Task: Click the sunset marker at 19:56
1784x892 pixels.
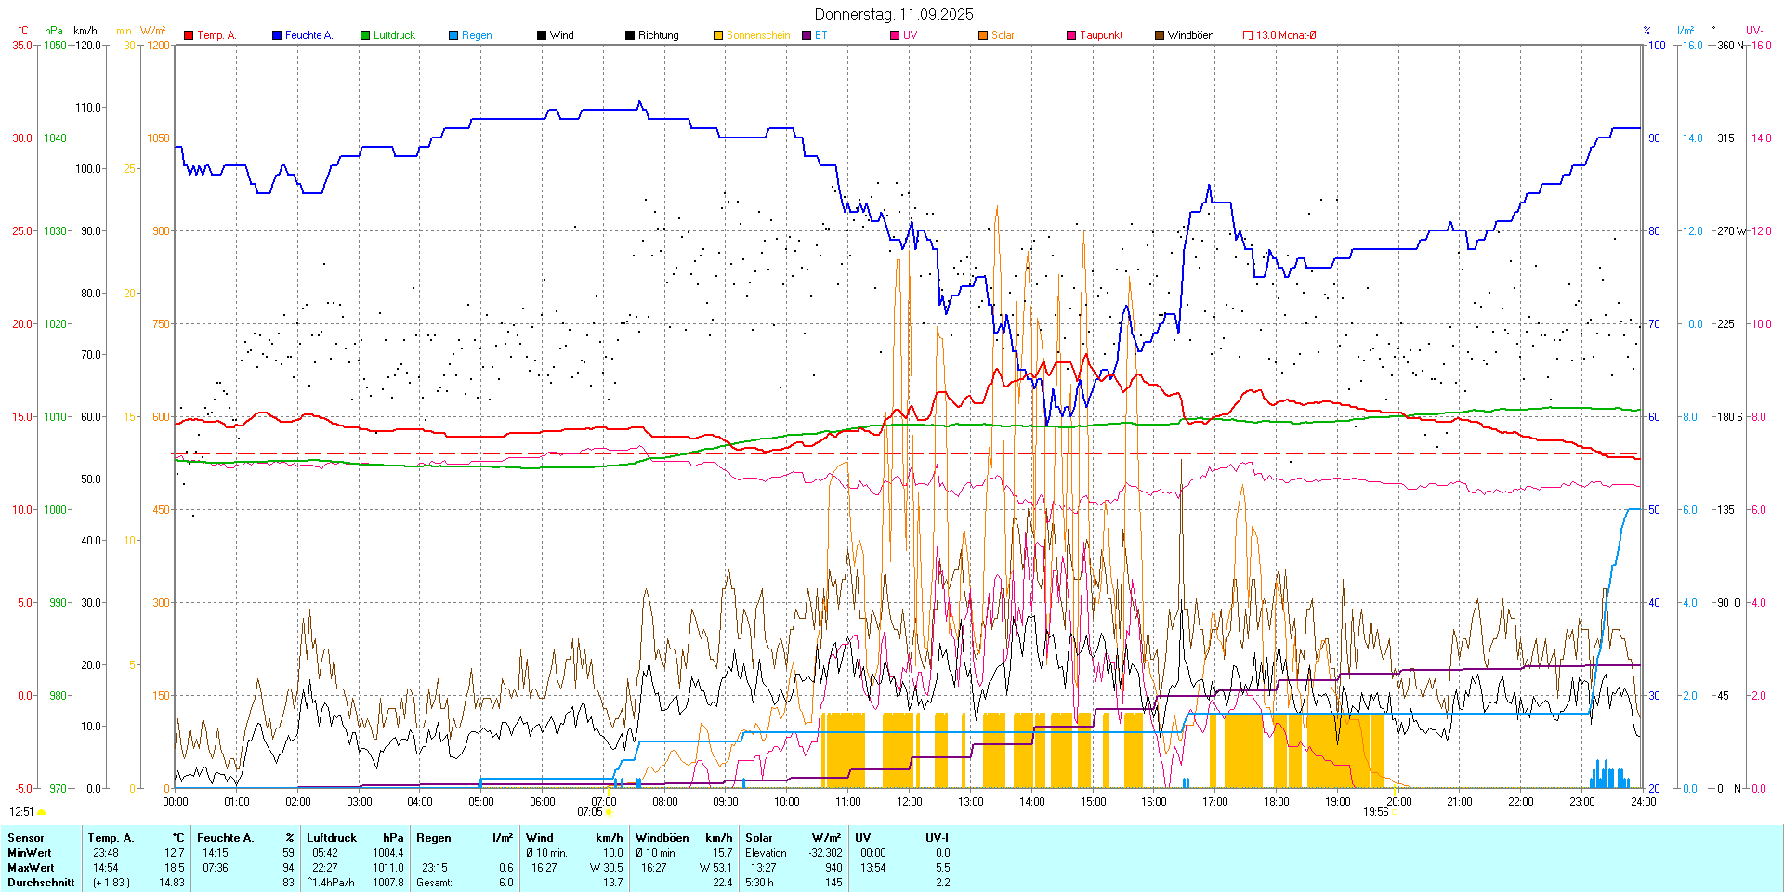Action: click(x=1394, y=812)
